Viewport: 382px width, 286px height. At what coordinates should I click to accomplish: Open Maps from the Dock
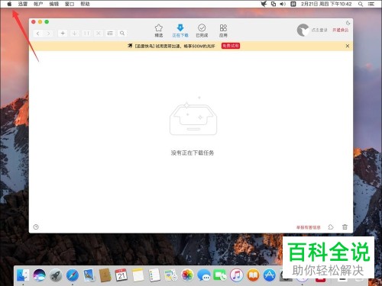tap(171, 275)
